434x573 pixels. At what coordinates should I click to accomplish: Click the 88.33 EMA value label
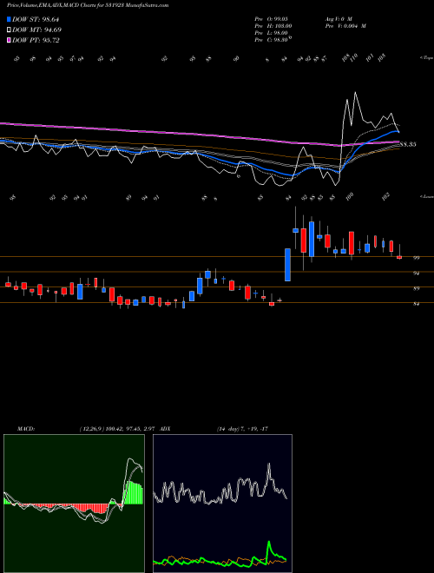[408, 144]
